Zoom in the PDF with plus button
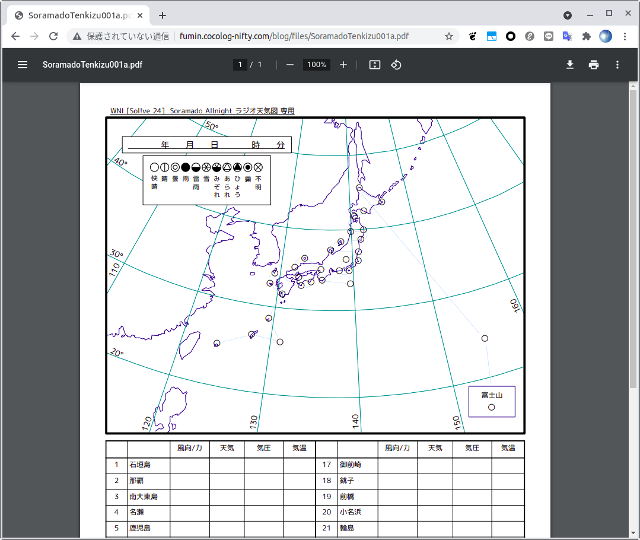Viewport: 640px width, 540px height. pyautogui.click(x=343, y=65)
